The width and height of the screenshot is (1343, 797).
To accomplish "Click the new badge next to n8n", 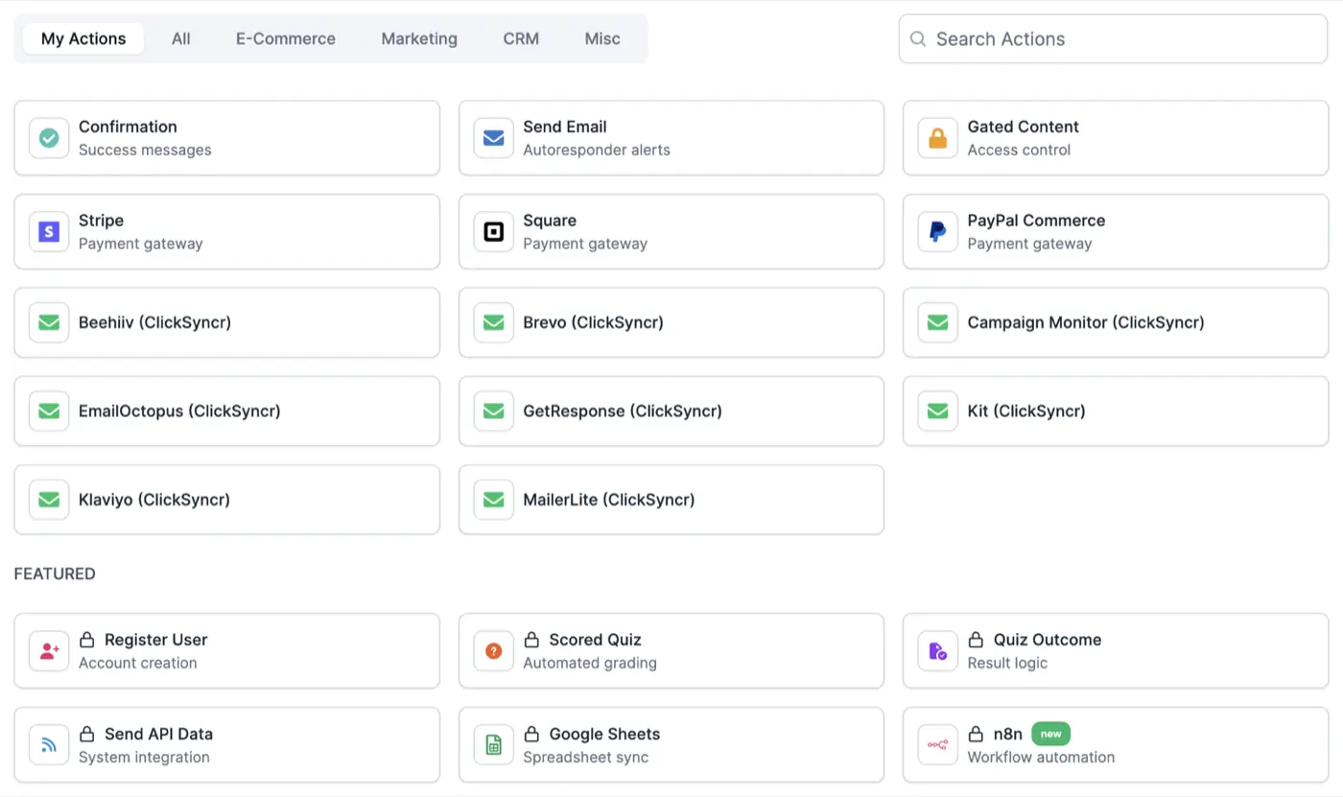I will click(x=1051, y=734).
